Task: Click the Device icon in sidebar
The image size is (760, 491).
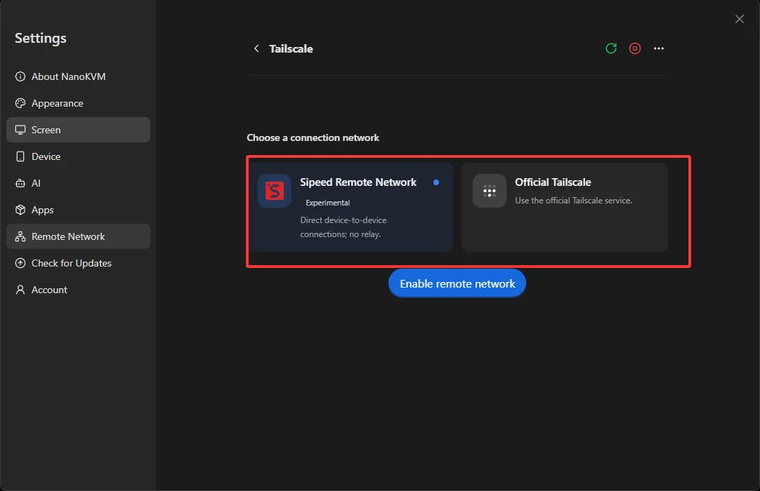Action: [20, 156]
